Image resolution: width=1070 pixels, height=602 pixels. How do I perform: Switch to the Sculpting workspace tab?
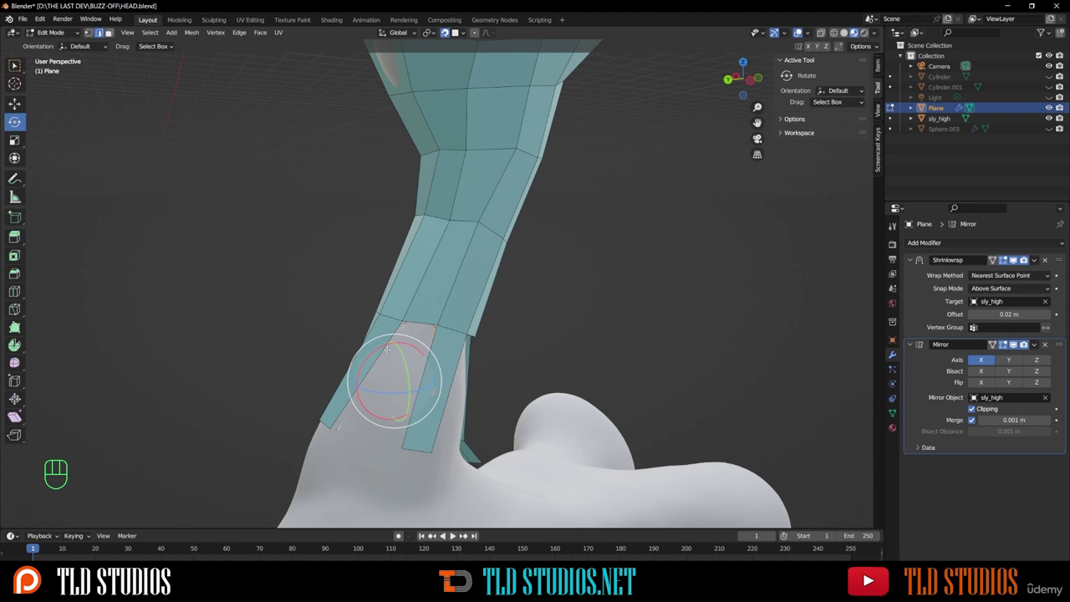click(x=213, y=19)
